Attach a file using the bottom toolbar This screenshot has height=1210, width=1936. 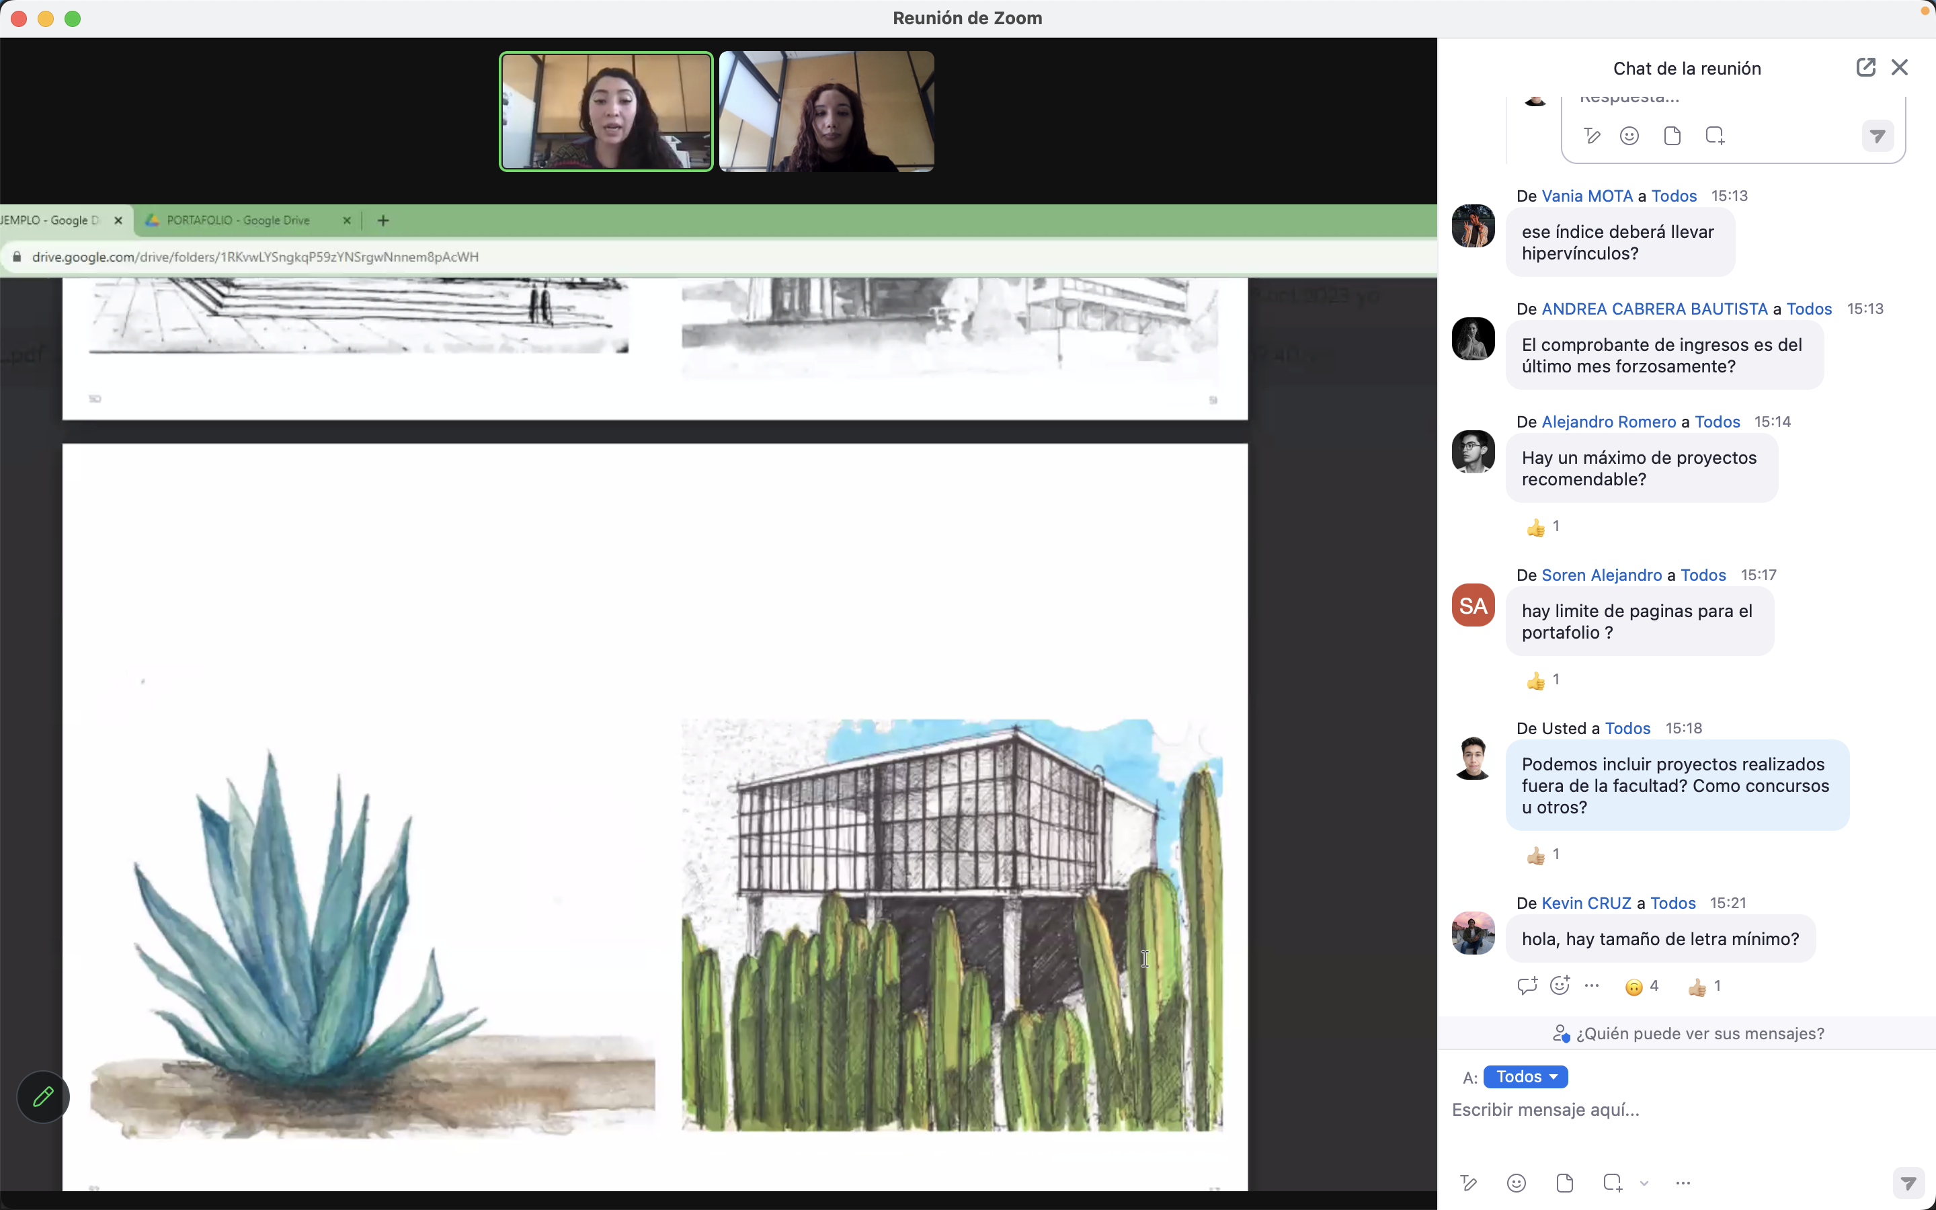(x=1565, y=1183)
